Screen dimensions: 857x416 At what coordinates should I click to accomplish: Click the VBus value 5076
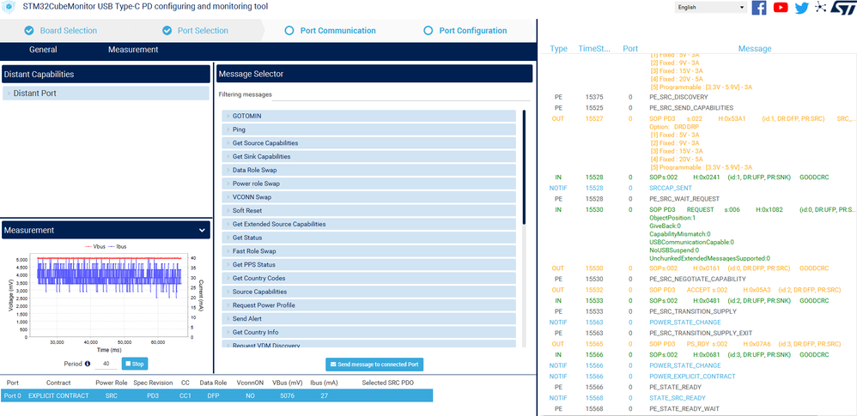288,395
